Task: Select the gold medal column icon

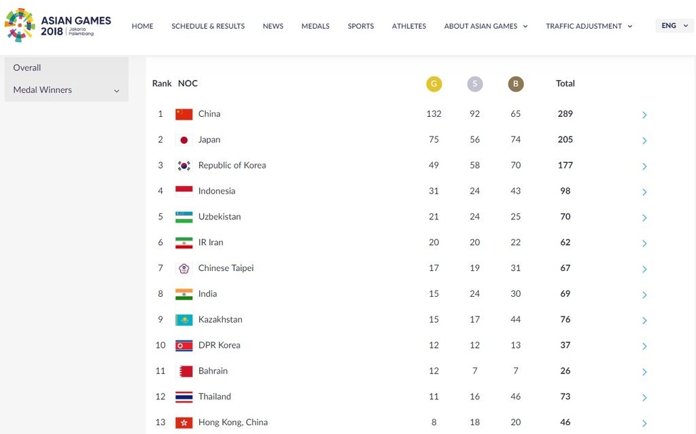Action: (434, 84)
